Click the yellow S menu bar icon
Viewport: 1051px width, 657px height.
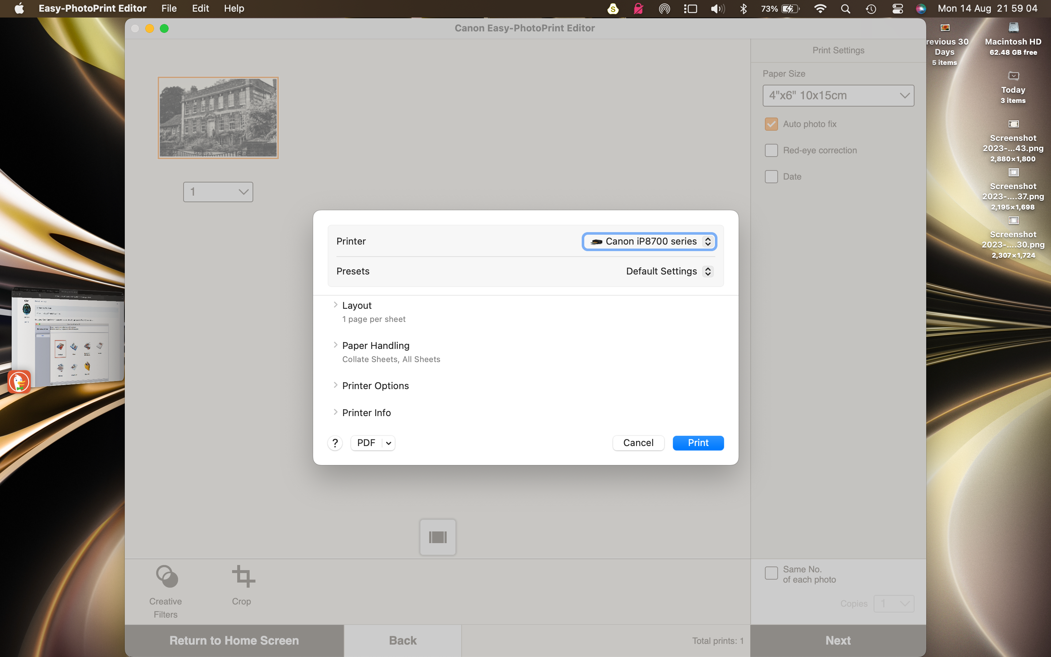coord(613,9)
